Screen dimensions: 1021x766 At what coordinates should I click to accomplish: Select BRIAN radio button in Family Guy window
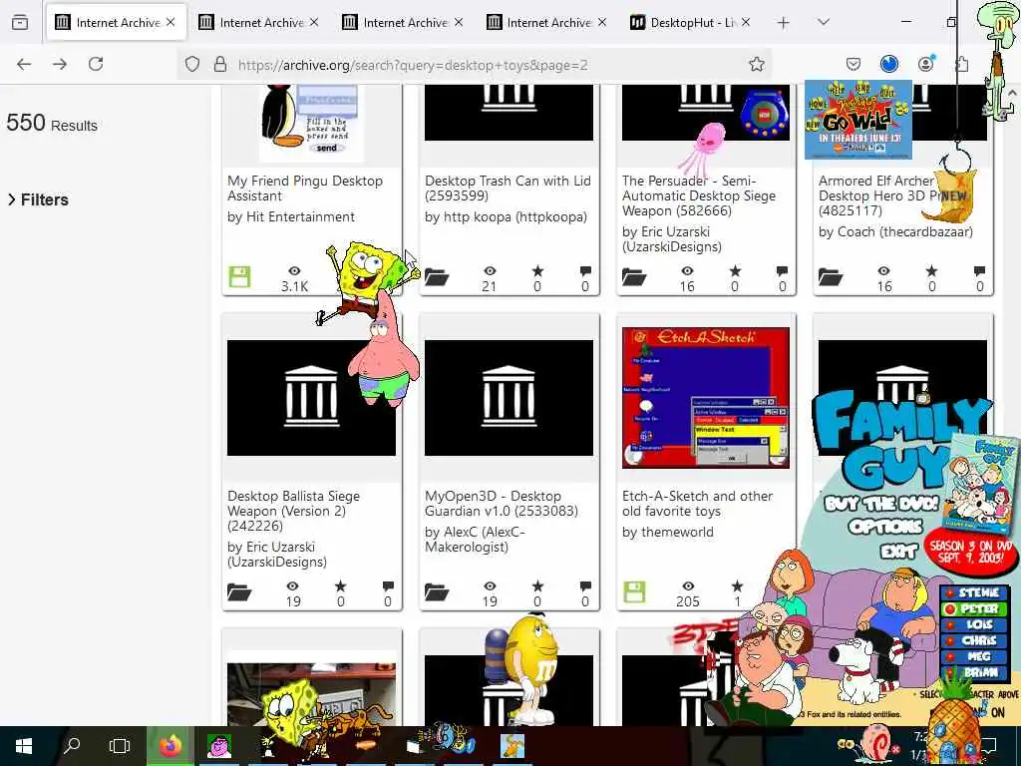950,672
